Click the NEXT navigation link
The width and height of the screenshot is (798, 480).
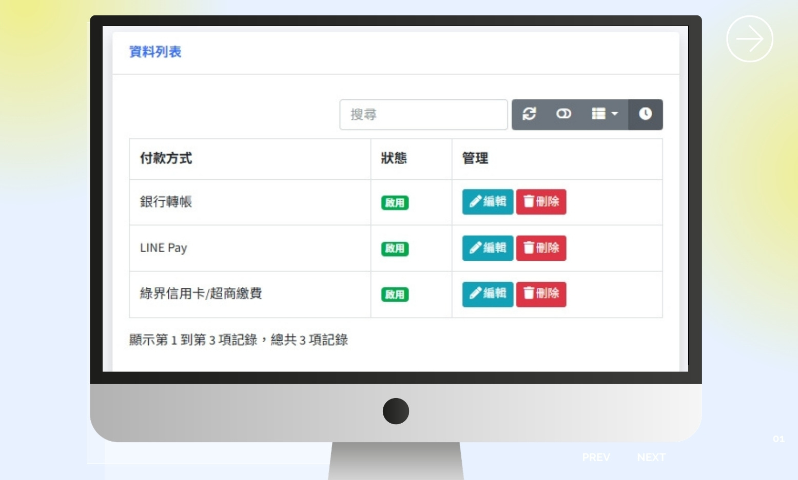pyautogui.click(x=651, y=457)
